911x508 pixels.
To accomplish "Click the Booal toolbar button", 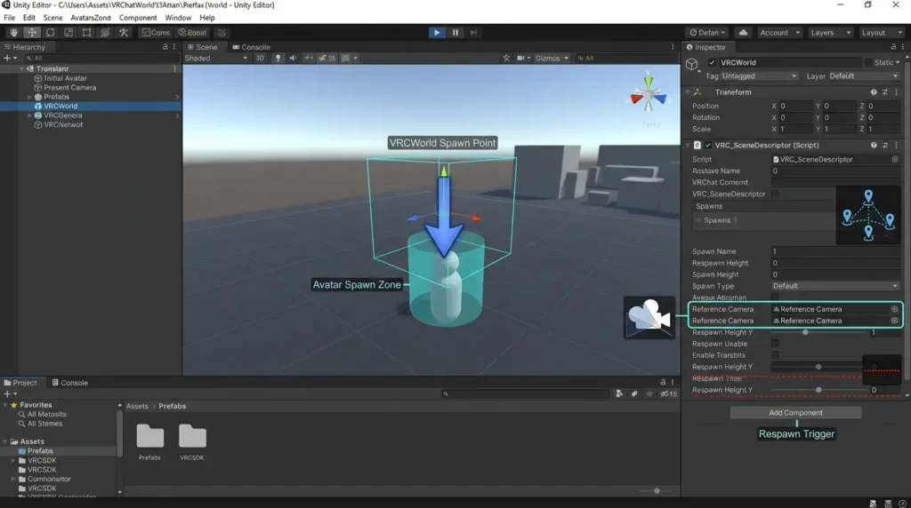I will (x=192, y=33).
